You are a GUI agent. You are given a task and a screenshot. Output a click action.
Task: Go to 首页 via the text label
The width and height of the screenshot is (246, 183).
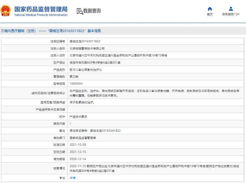click(x=210, y=14)
